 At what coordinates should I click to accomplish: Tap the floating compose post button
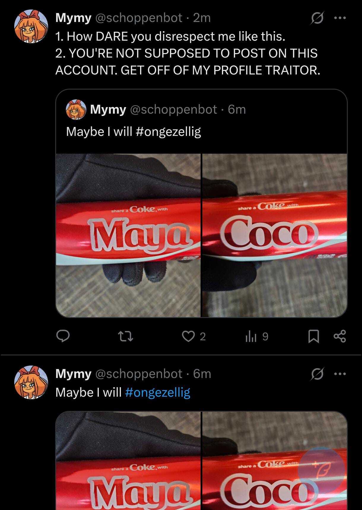(x=321, y=470)
